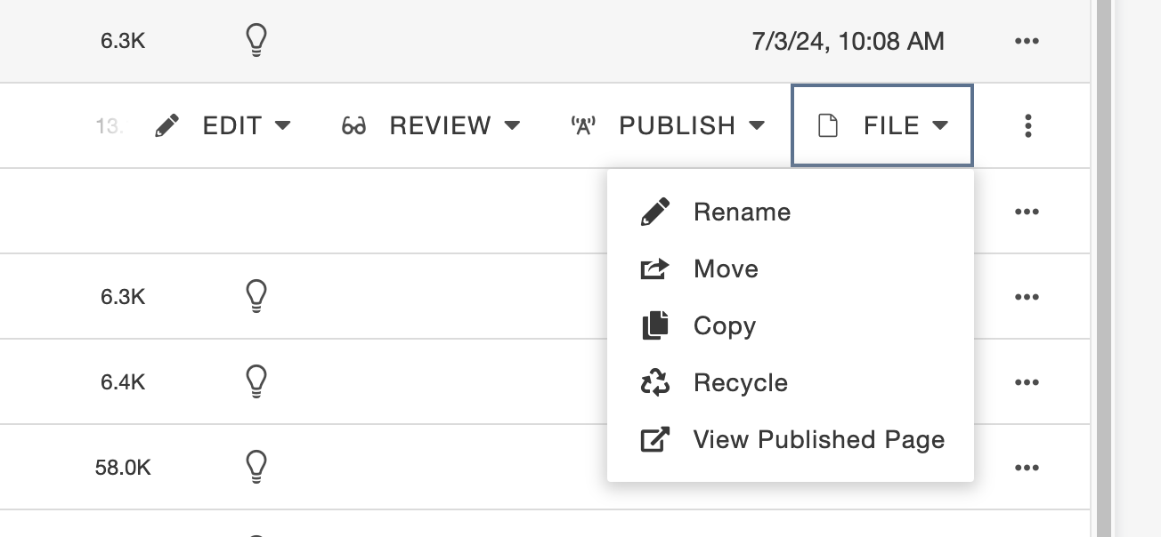The height and width of the screenshot is (537, 1161).
Task: Open the vertical three-dot menu after FILE
Action: [1028, 126]
